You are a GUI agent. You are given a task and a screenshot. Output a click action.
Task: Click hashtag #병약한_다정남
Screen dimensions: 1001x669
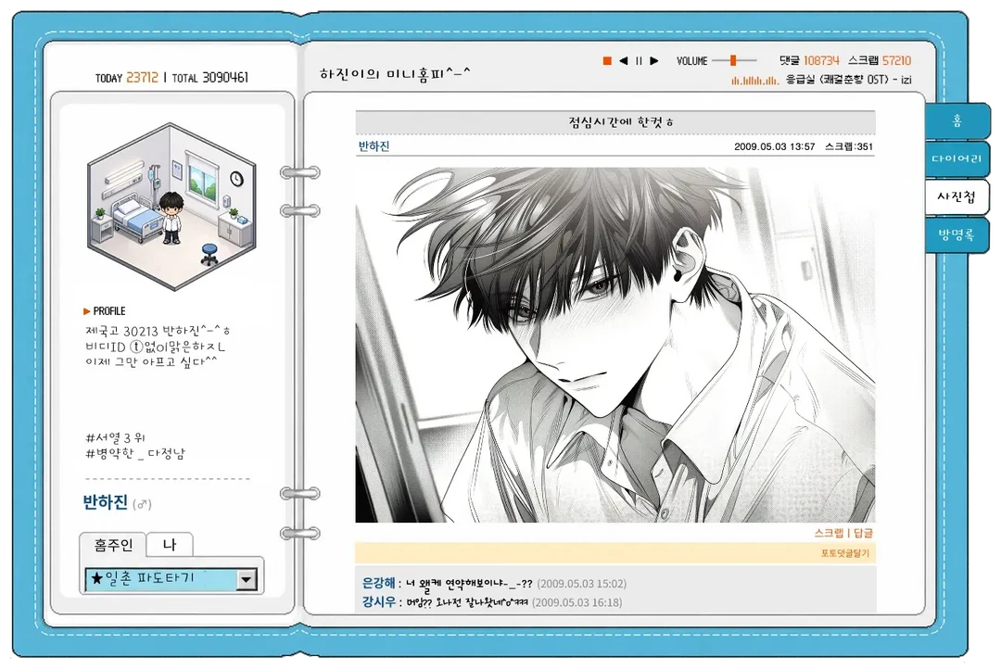point(135,454)
